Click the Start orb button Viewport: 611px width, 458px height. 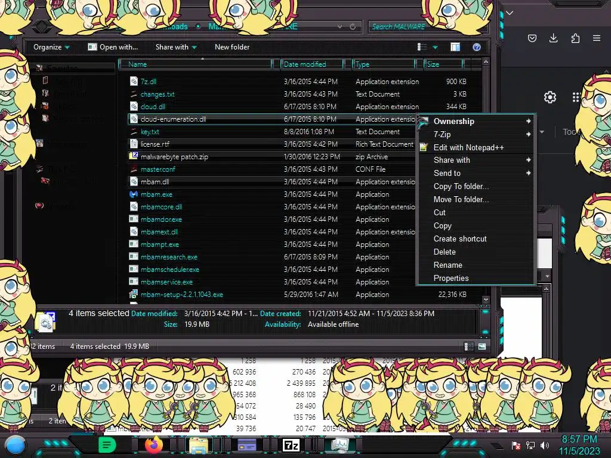point(16,446)
